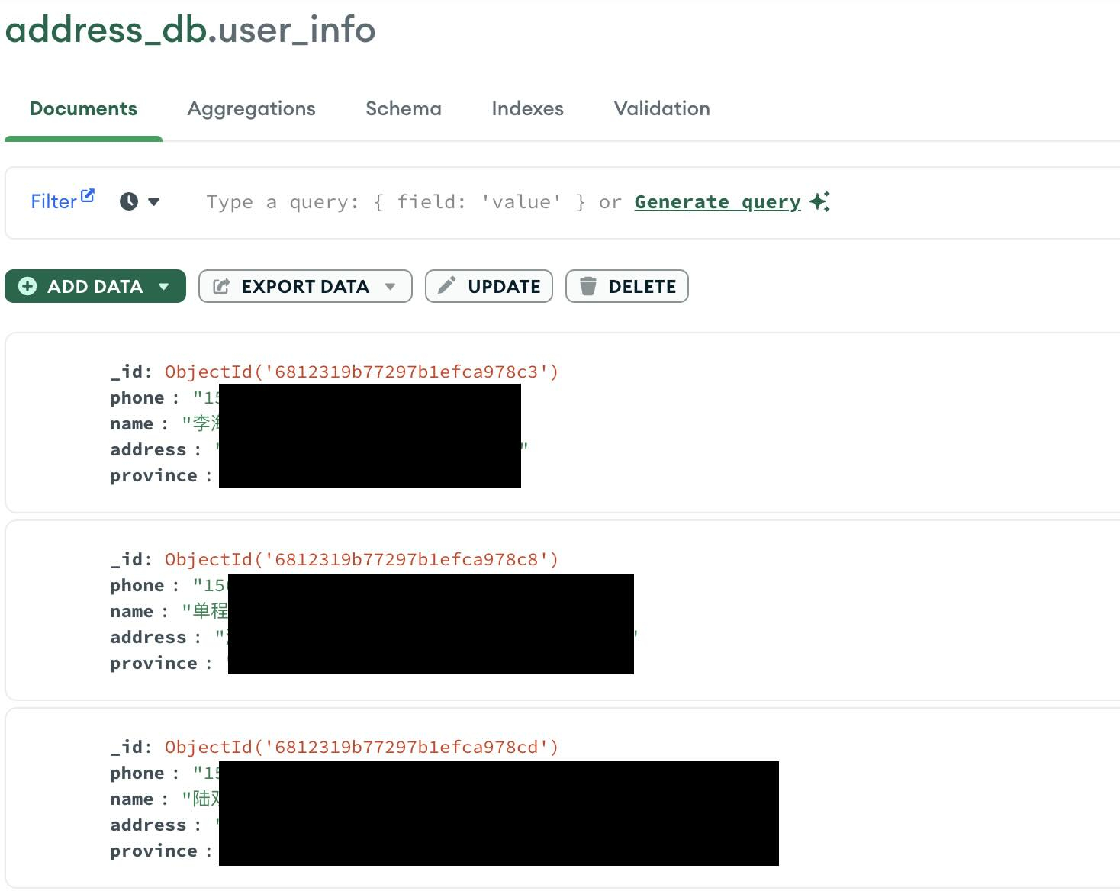Viewport: 1120px width, 891px height.
Task: Open the Validation tab
Action: tap(661, 108)
